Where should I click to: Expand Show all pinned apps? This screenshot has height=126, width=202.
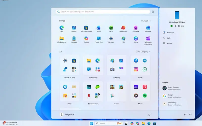point(146,21)
